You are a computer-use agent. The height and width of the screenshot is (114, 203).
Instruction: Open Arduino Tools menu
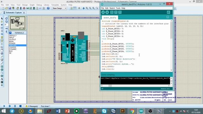pos(118,8)
